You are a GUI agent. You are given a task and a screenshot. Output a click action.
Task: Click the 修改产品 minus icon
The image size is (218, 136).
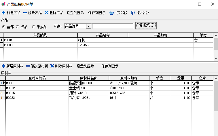pos(25,13)
